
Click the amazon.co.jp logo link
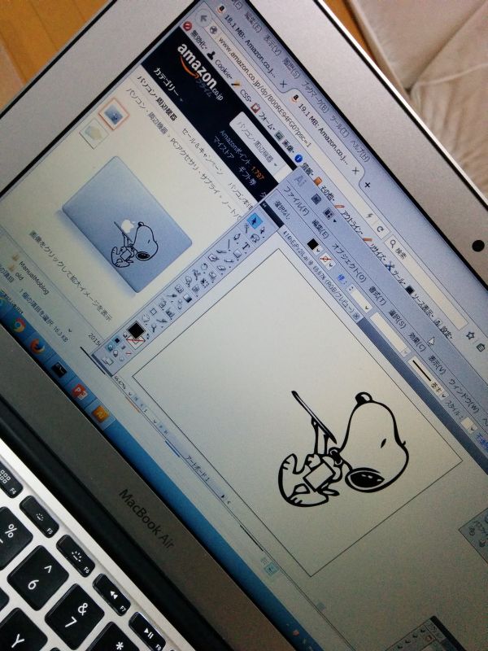click(200, 73)
